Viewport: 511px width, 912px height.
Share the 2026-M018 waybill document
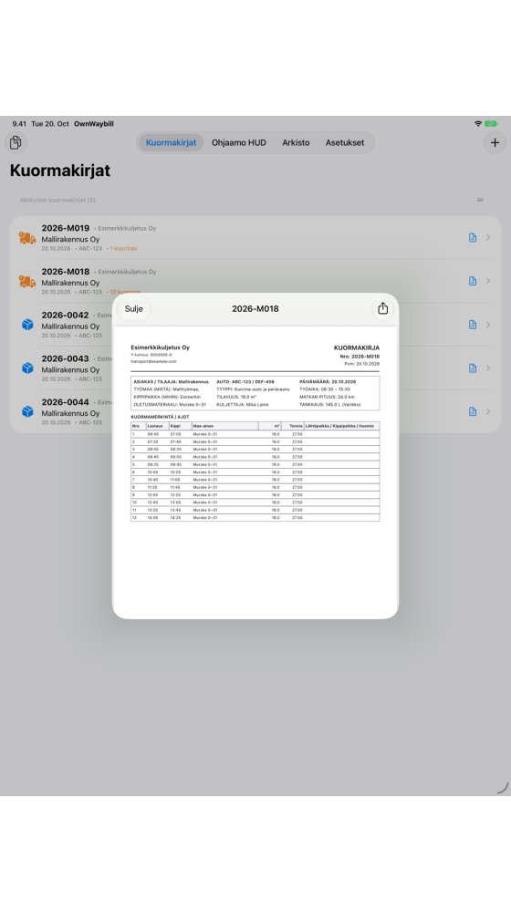[382, 308]
